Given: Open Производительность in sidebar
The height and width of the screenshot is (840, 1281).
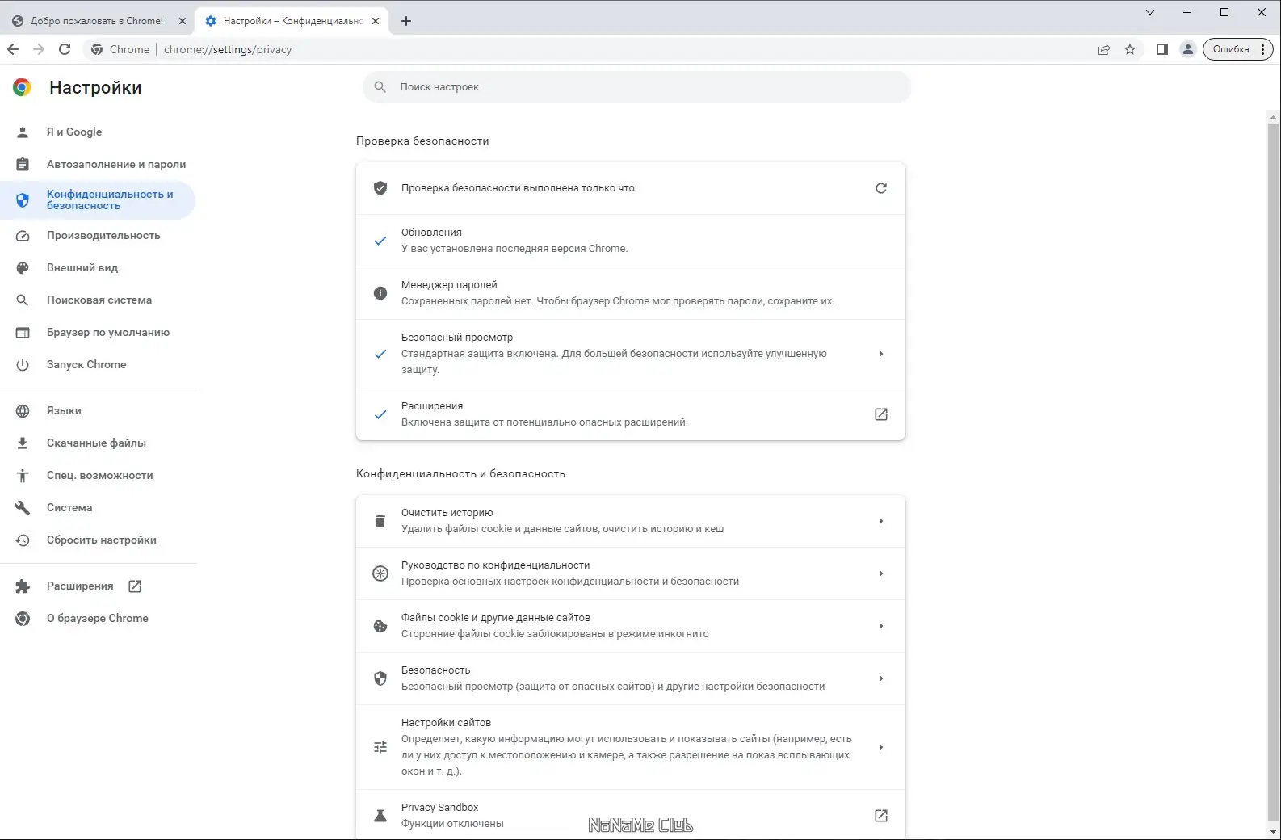Looking at the screenshot, I should 103,236.
